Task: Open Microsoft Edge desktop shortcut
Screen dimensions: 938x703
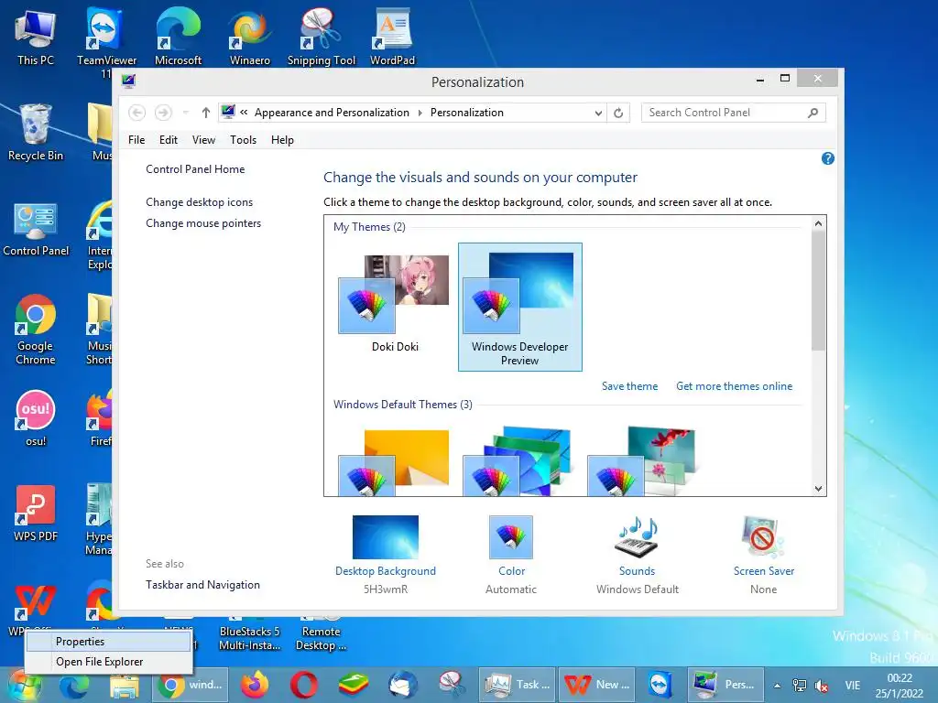Action: tap(178, 37)
